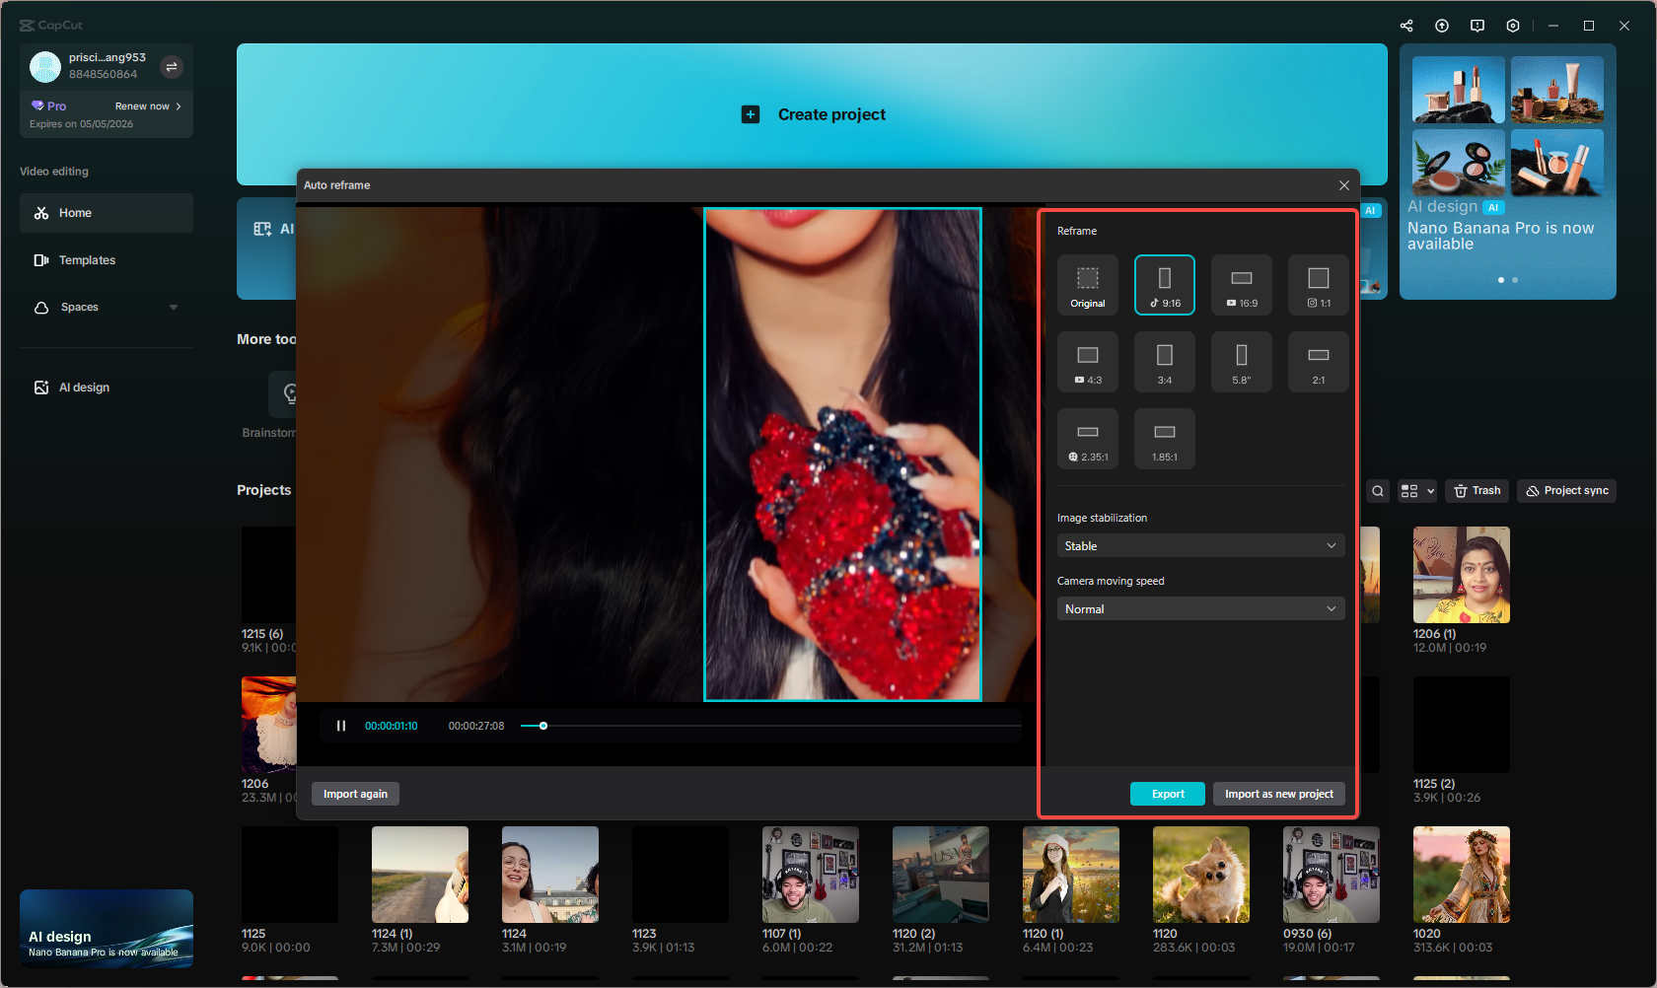This screenshot has width=1657, height=988.
Task: Choose the 9:16 TikTok aspect ratio
Action: point(1165,285)
